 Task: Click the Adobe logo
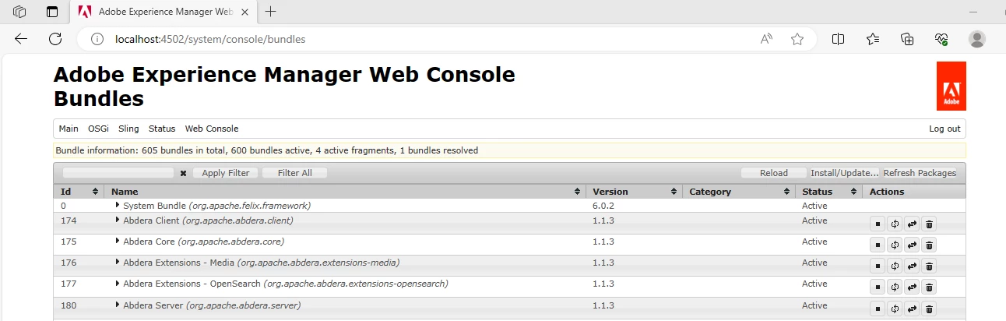click(x=951, y=86)
